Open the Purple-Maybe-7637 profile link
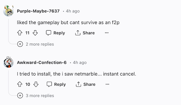181x105 pixels. (x=38, y=11)
